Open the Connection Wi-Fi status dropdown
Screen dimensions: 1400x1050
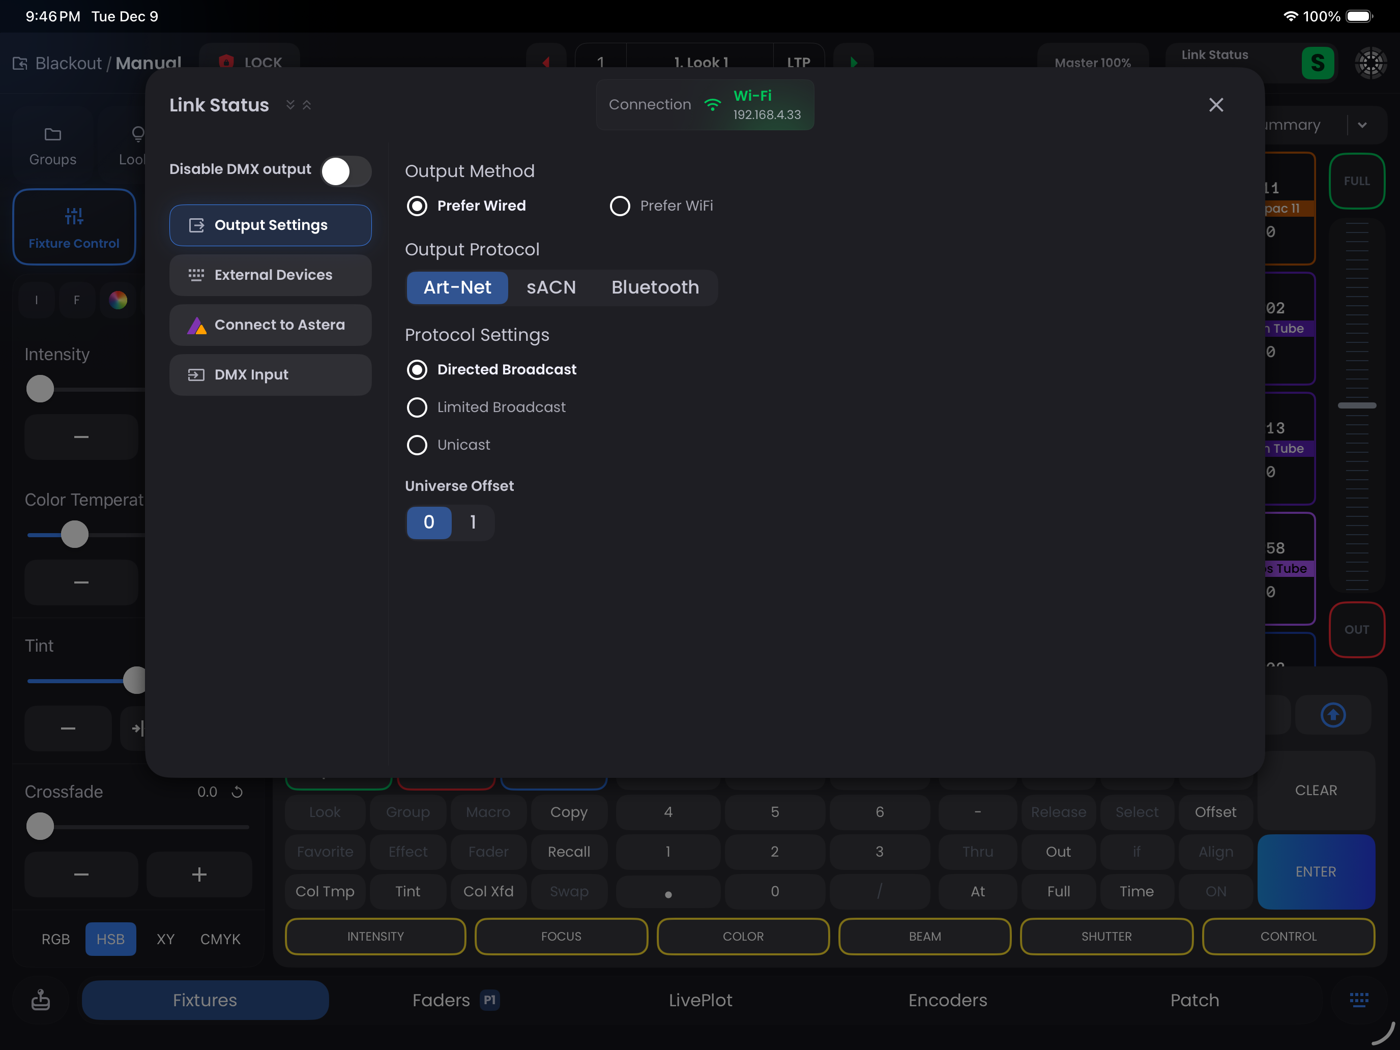coord(705,104)
